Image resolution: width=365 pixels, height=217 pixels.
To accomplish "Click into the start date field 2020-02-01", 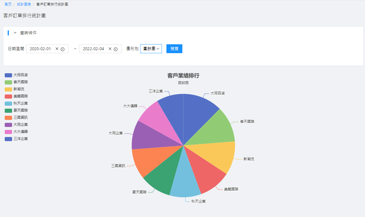I will click(x=40, y=49).
